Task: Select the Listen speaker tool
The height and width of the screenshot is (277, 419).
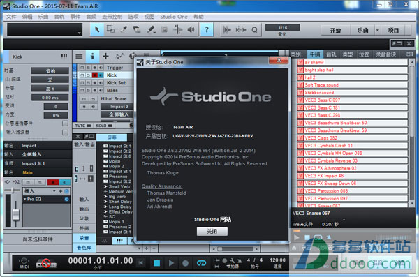Action: pos(191,29)
